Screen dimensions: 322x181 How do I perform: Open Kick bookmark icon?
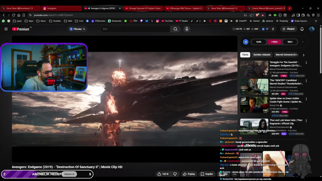click(x=126, y=21)
